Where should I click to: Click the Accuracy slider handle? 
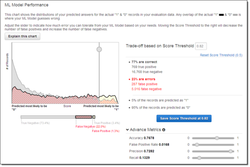click(217, 138)
